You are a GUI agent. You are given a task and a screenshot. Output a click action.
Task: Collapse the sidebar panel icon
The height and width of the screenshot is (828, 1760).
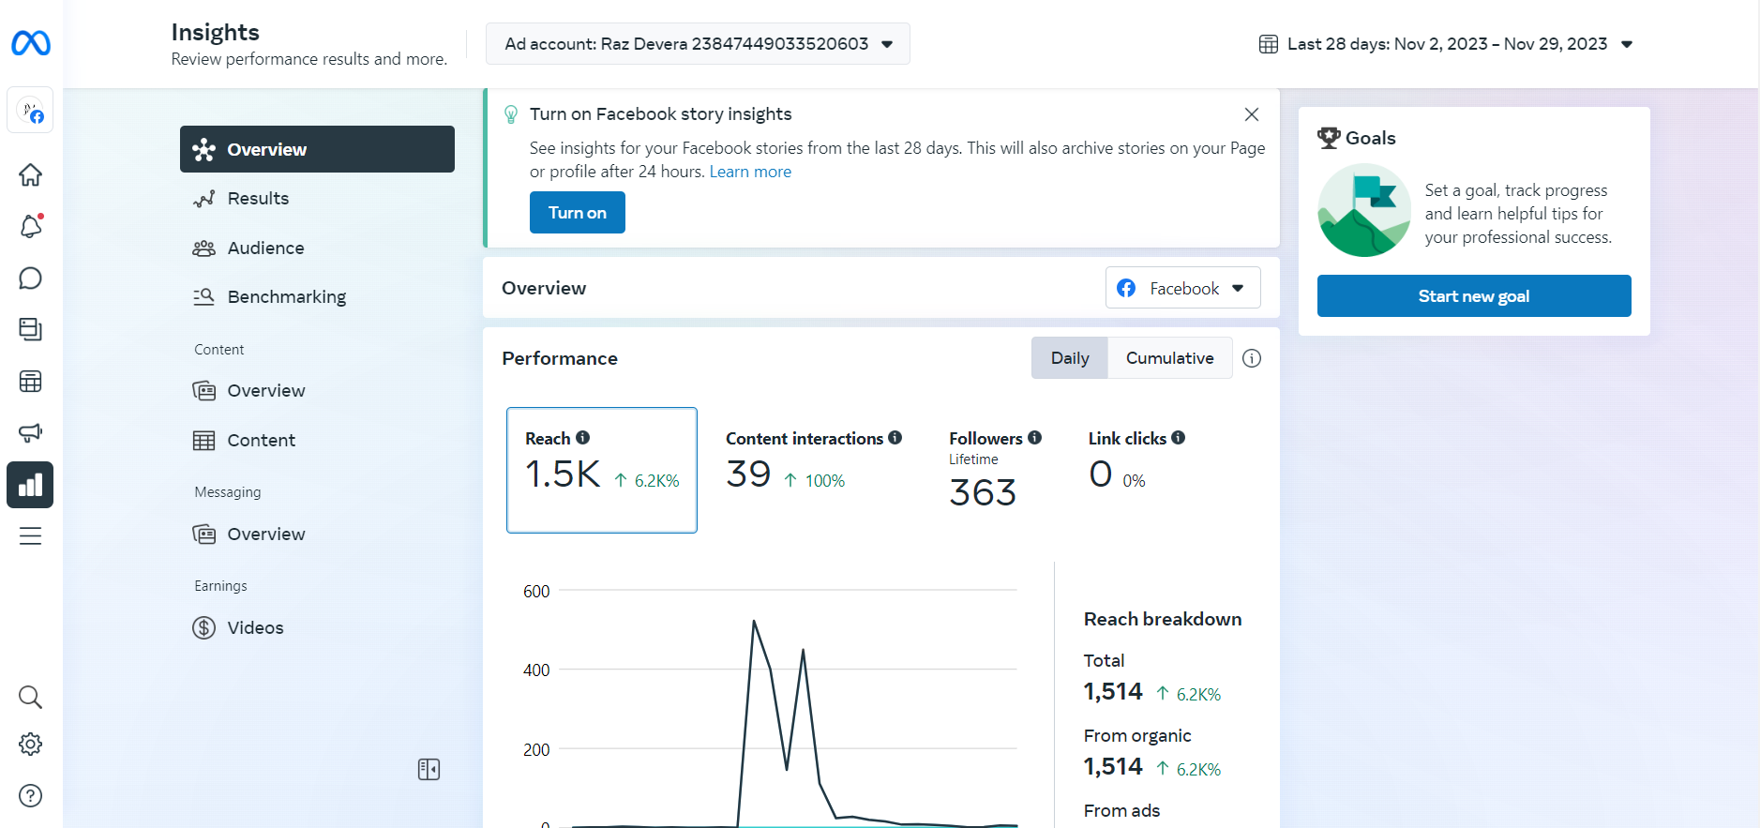429,770
